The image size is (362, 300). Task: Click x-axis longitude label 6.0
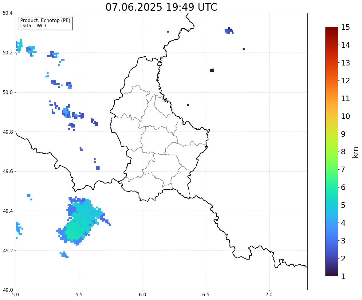(x=143, y=295)
